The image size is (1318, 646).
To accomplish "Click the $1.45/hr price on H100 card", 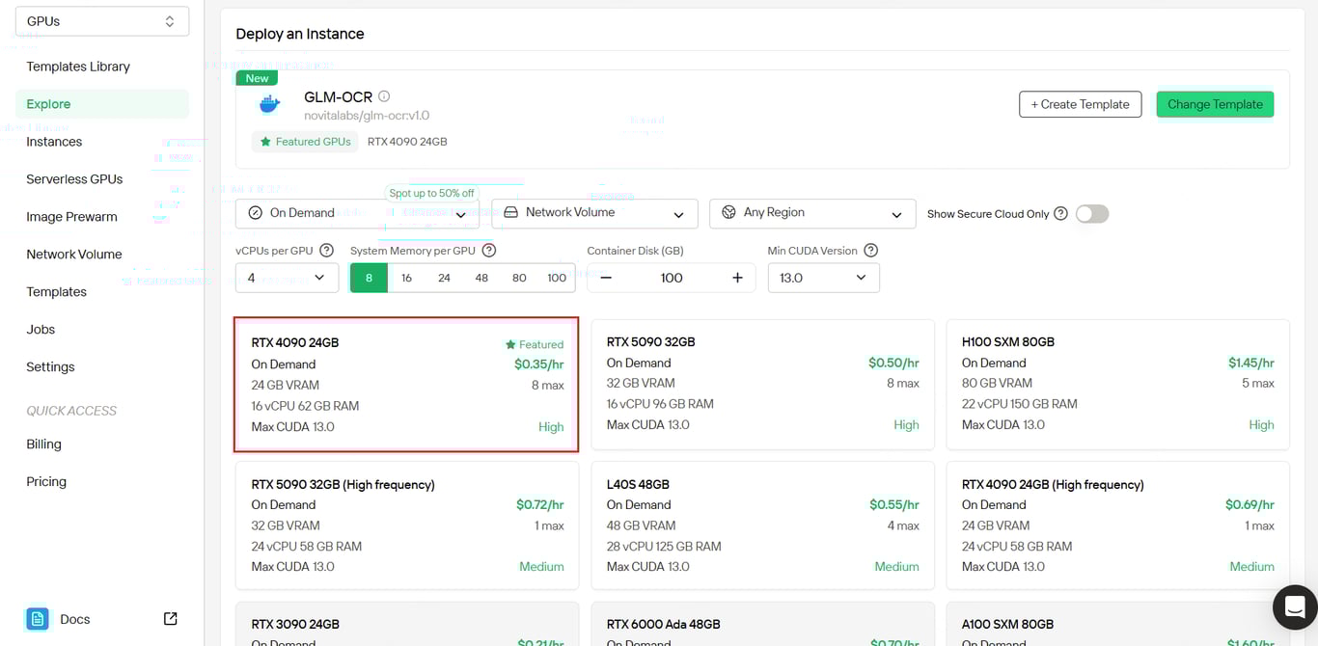I will (1251, 363).
